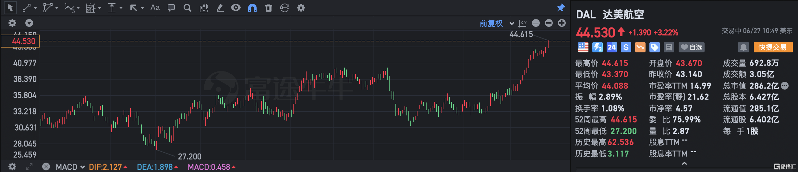
Task: Toggle the X,Y axis coordinate icon
Action: pos(523,23)
